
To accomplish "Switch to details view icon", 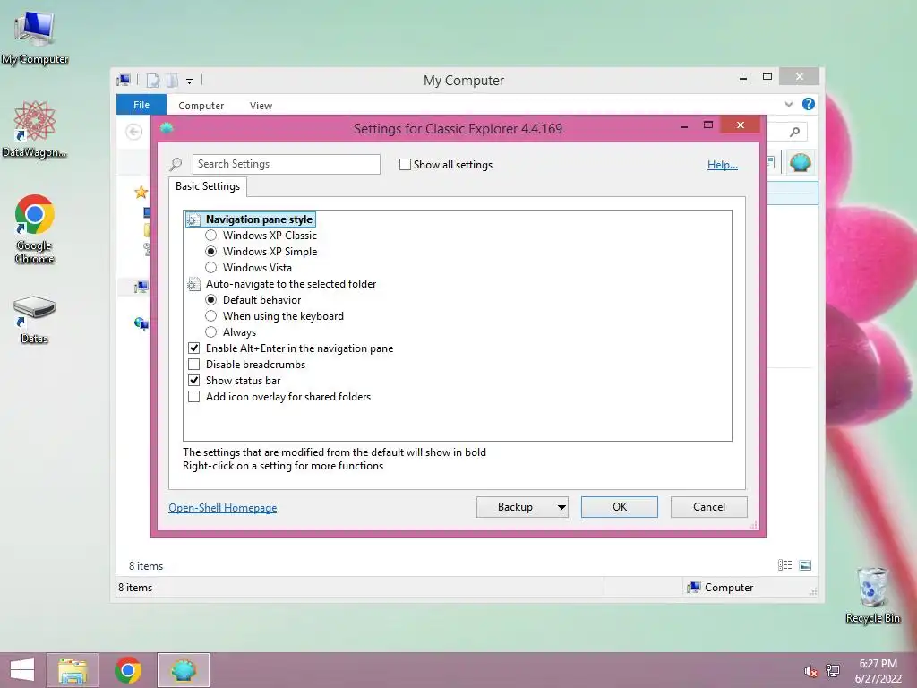I will click(784, 565).
